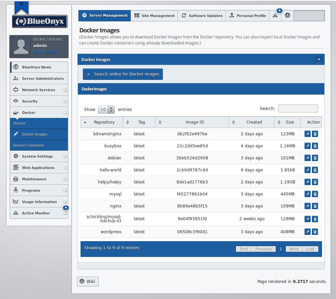The height and width of the screenshot is (299, 336).
Task: Go to First page of entries
Action: [244, 249]
